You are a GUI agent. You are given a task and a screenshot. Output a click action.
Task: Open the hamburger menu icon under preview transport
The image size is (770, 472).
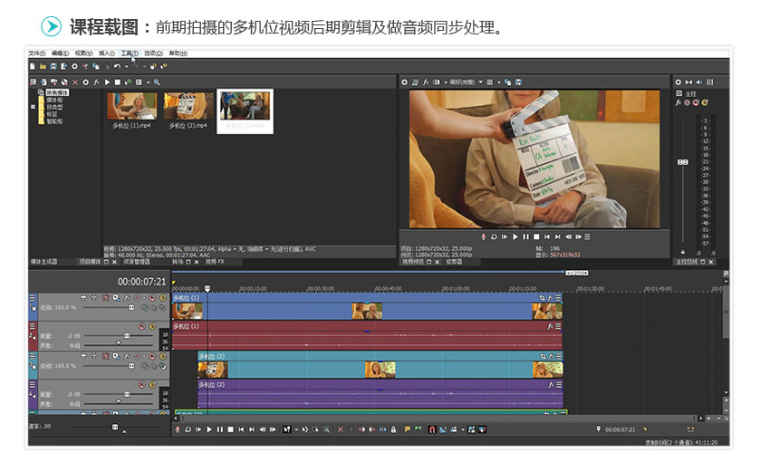tap(587, 236)
